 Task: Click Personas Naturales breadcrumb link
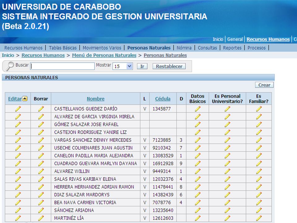point(165,55)
